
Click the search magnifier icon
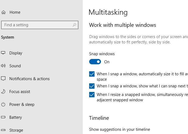click(74, 25)
